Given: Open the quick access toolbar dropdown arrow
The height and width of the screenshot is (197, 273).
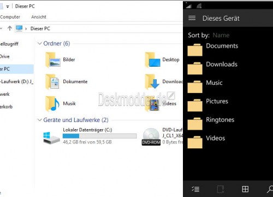Looking at the screenshot, I should tap(8, 7).
